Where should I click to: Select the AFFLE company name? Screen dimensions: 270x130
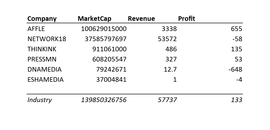click(36, 29)
